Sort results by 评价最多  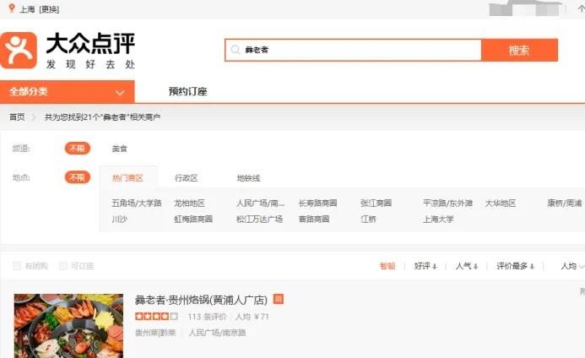point(515,266)
